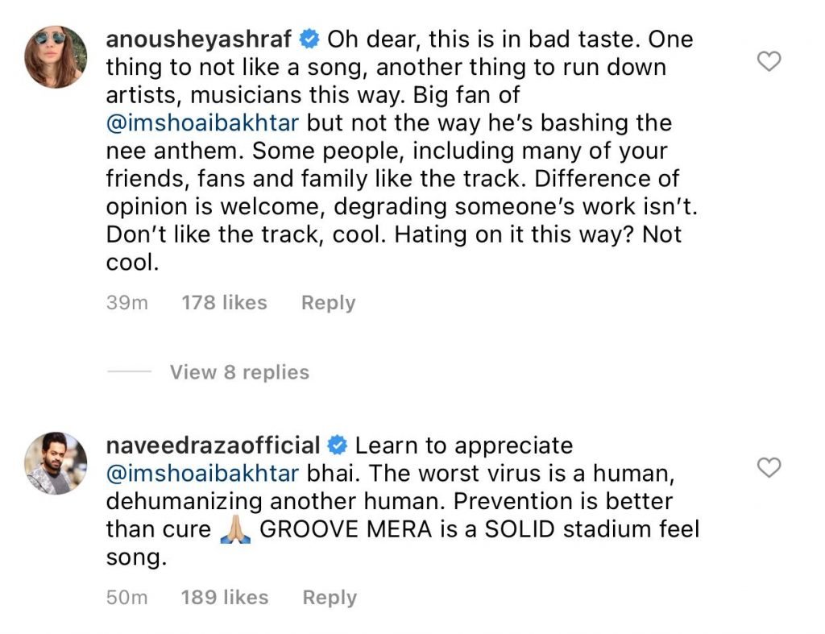This screenshot has width=825, height=634.
Task: Click the 50m timestamp
Action: [126, 598]
